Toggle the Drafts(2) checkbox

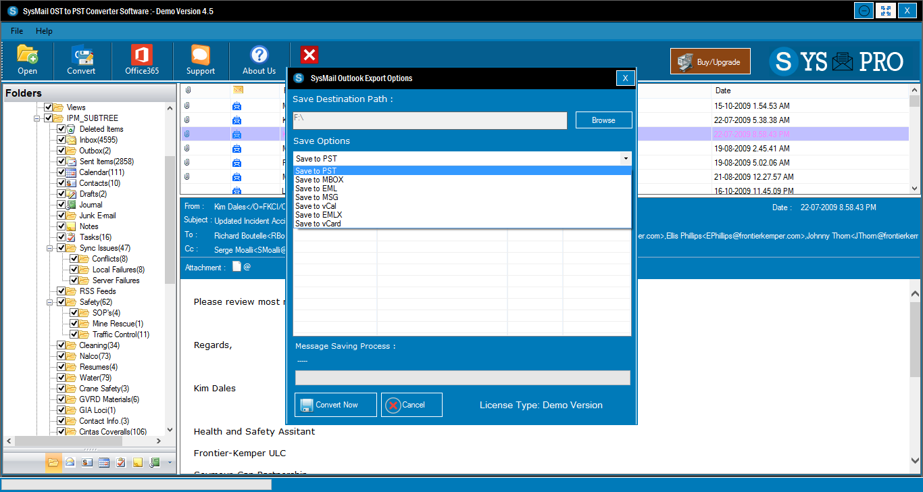tap(61, 194)
